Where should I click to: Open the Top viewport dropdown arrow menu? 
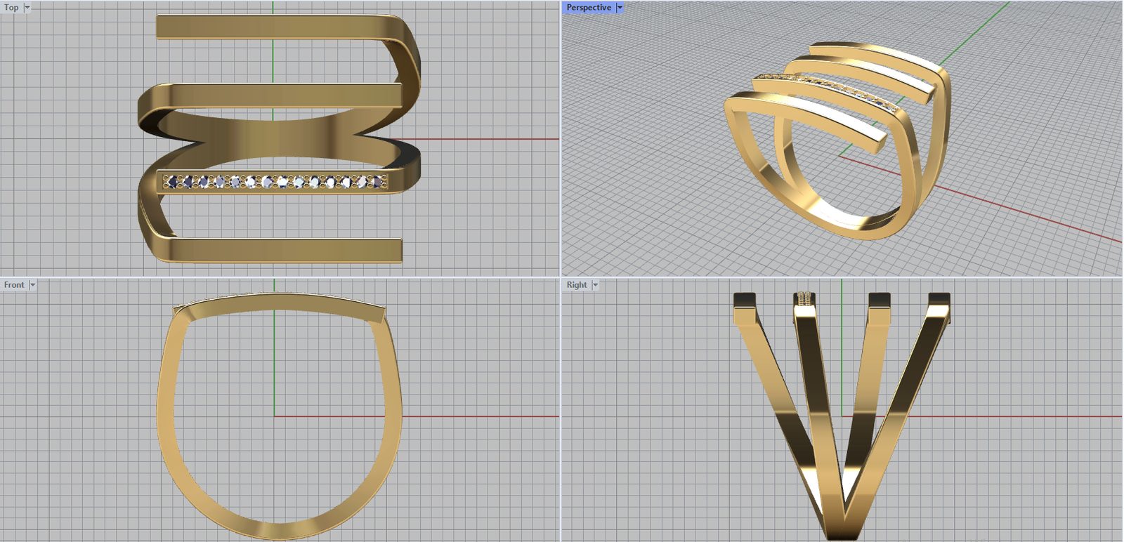27,8
